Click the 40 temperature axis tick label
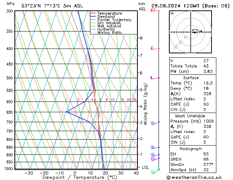Image resolution: width=233 pixels, height=180 pixels. (136, 173)
